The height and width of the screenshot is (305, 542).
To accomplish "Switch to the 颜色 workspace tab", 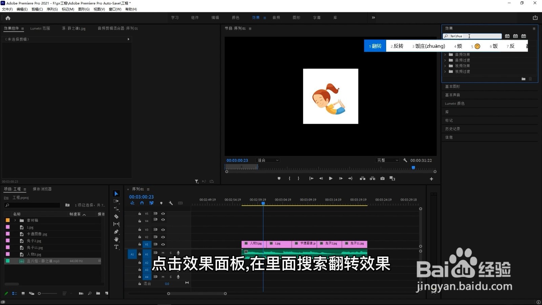I will point(235,18).
